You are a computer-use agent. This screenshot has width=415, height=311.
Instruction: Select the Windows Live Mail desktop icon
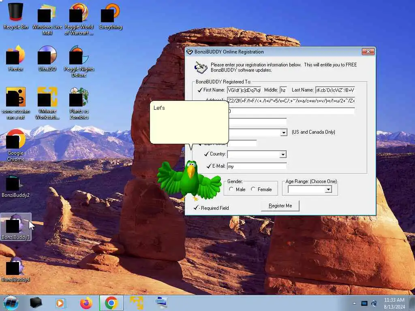(x=47, y=19)
